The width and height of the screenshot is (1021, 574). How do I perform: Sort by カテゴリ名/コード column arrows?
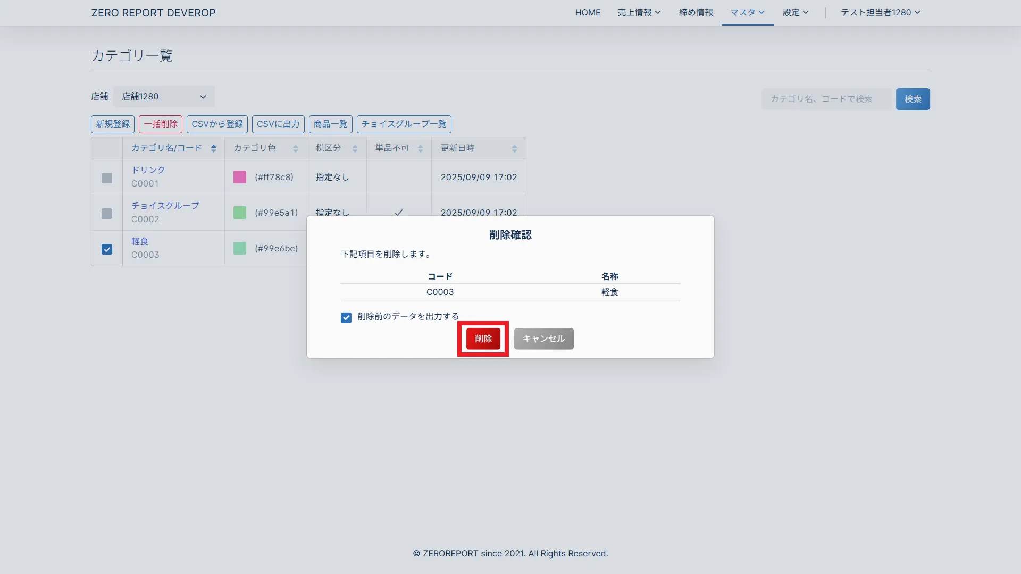(213, 148)
